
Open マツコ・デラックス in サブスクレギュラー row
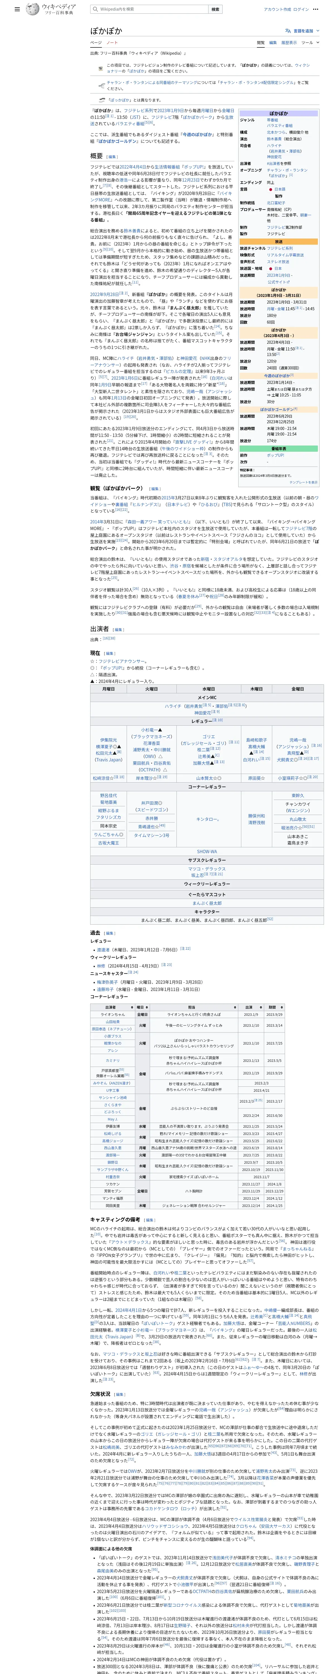pyautogui.click(x=207, y=869)
